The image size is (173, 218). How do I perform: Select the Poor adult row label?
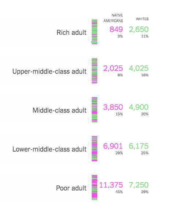[71, 188]
